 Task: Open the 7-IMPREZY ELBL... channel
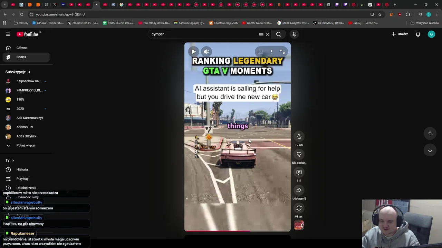tap(26, 90)
